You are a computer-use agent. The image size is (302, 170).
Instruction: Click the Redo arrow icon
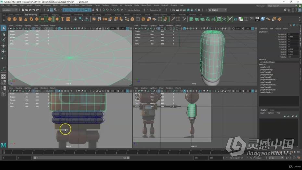pyautogui.click(x=38, y=10)
